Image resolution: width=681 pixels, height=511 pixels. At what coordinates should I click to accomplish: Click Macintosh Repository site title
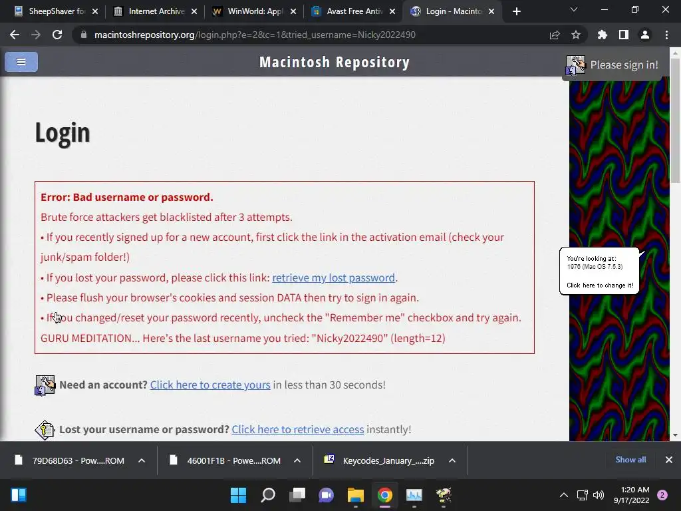(x=335, y=62)
